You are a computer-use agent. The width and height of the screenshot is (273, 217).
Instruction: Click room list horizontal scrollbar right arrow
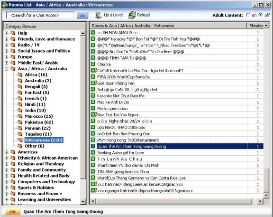coord(260,201)
